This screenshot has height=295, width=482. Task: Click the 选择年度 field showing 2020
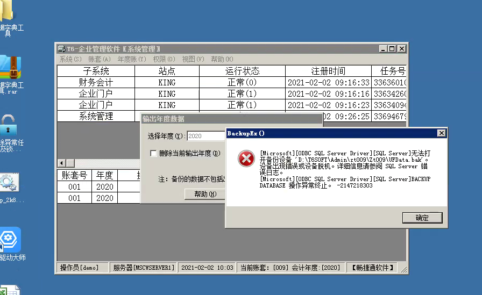(x=206, y=136)
